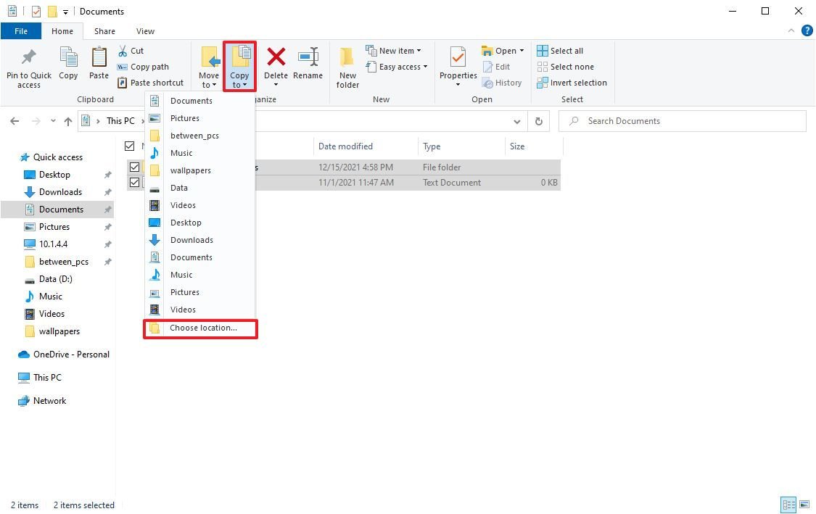The height and width of the screenshot is (514, 816).
Task: Click the Rename button
Action: (x=308, y=64)
